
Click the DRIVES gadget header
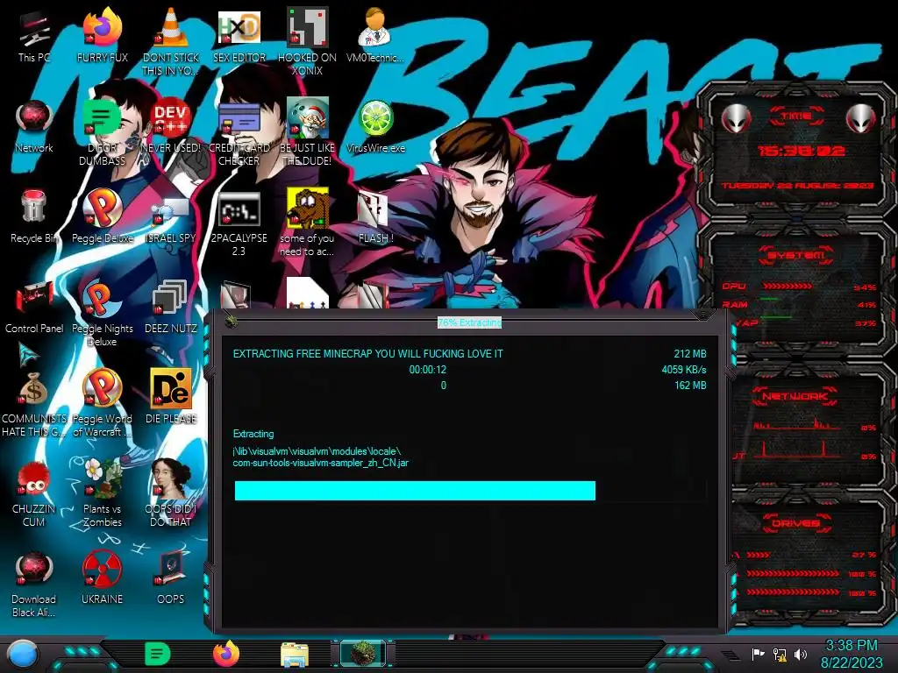point(795,523)
